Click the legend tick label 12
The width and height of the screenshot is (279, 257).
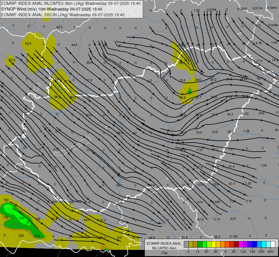click(x=197, y=252)
